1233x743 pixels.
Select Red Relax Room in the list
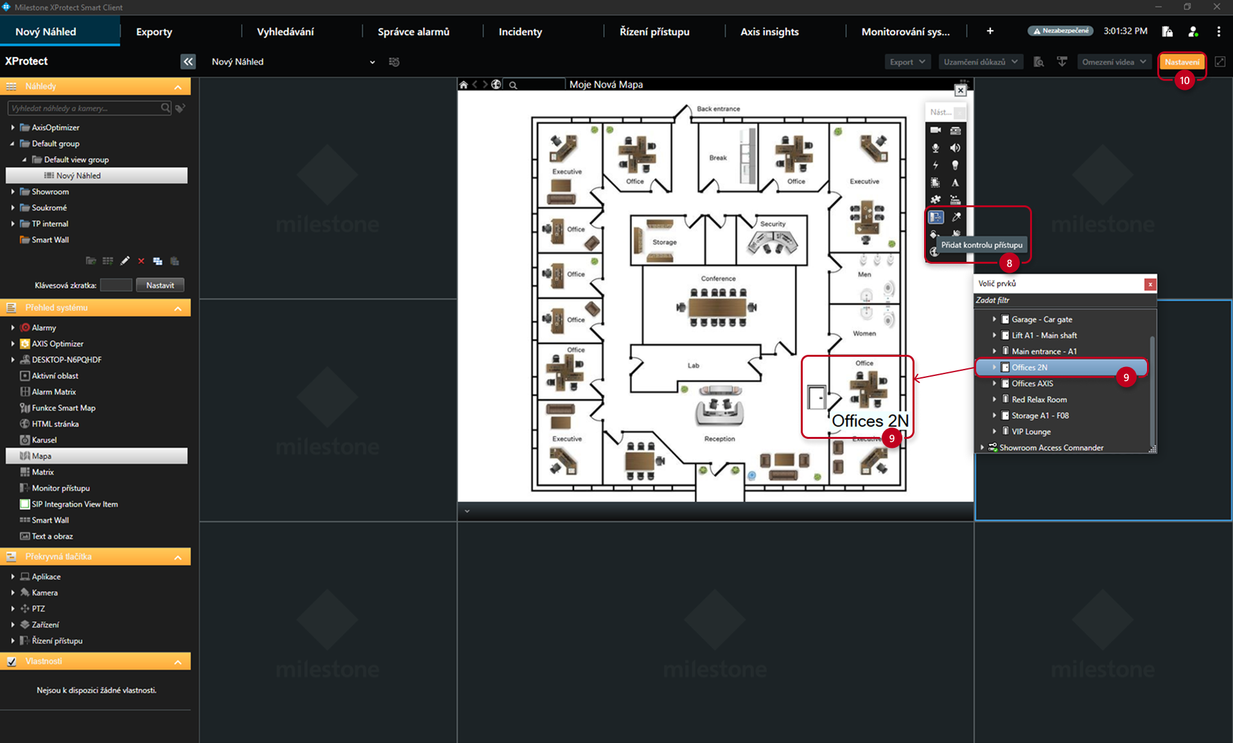[1039, 399]
